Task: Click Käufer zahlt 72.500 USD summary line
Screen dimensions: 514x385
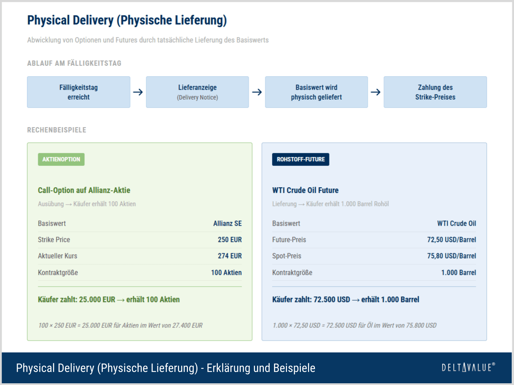Action: point(346,299)
